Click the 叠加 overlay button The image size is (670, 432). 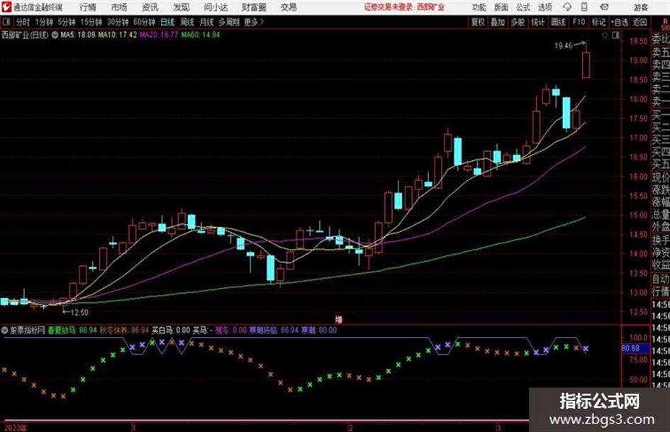pos(498,22)
